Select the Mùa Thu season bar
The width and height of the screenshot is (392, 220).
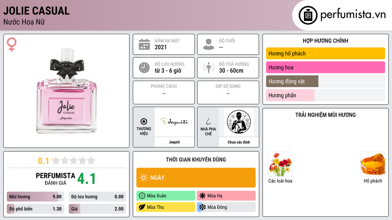[x=166, y=207]
